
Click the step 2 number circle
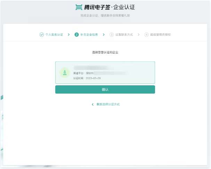[76, 35]
